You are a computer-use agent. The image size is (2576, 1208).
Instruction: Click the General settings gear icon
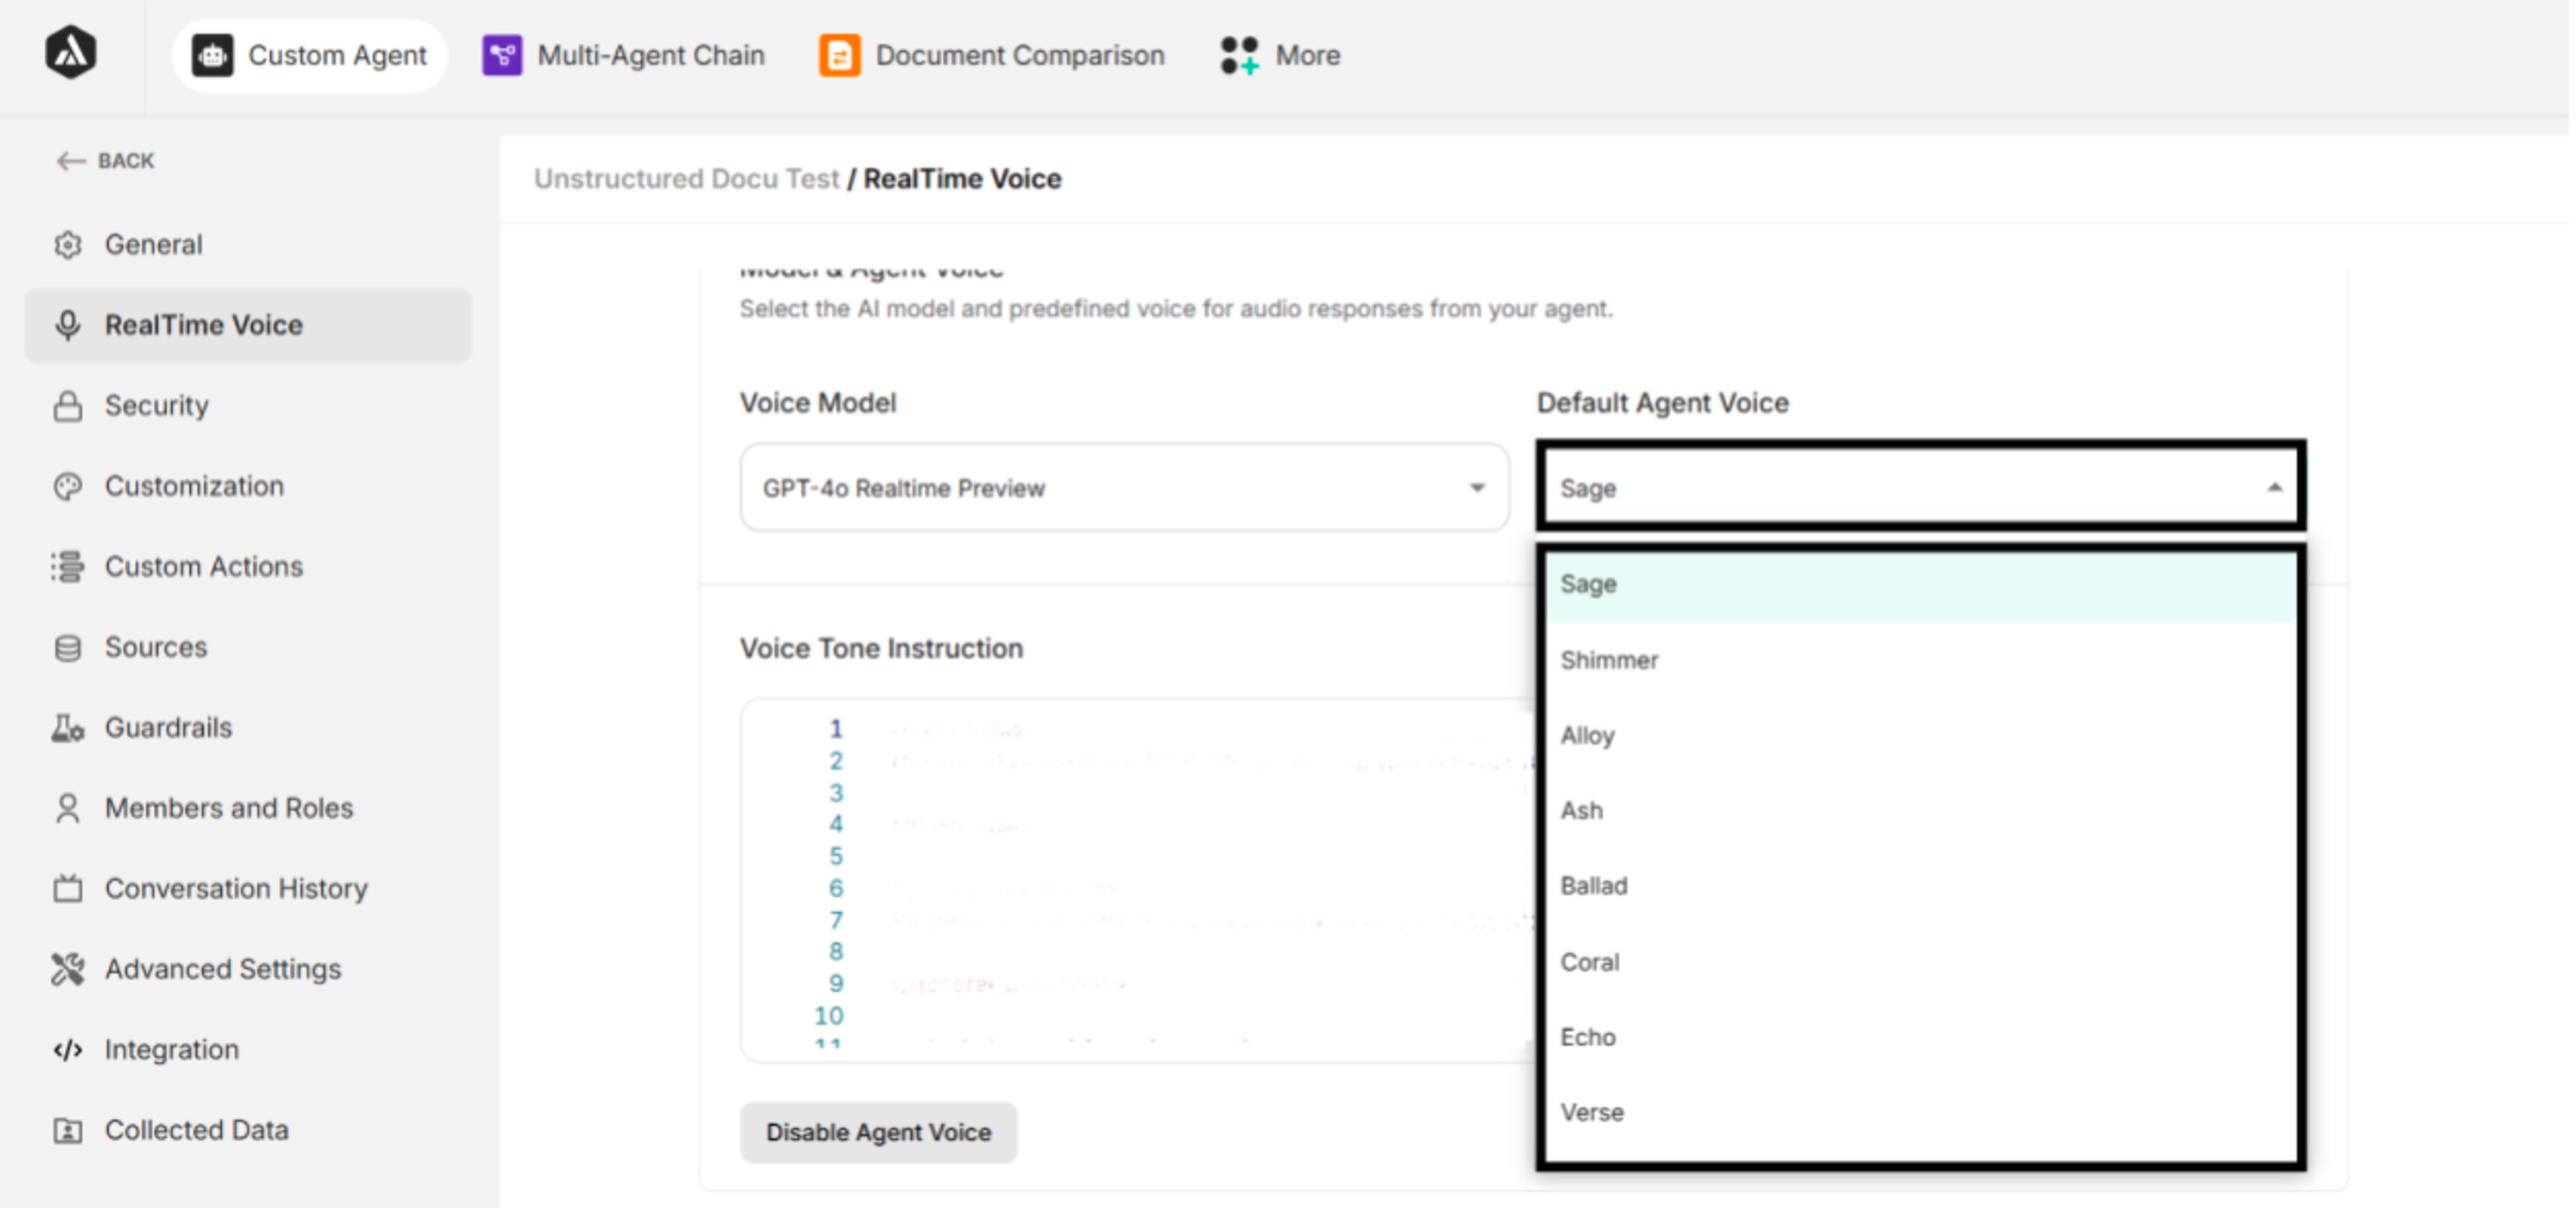pyautogui.click(x=67, y=244)
